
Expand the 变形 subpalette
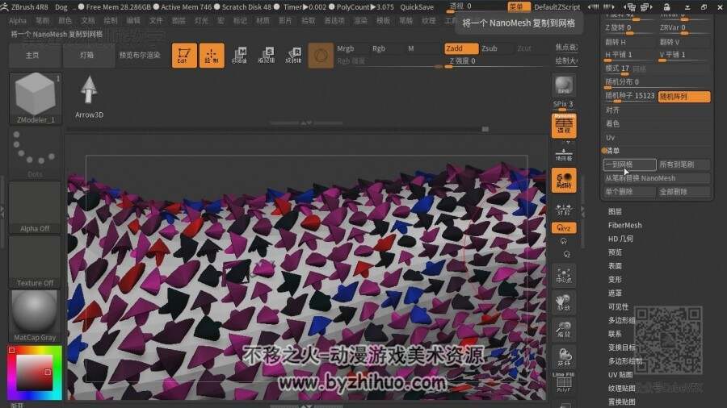tap(615, 280)
